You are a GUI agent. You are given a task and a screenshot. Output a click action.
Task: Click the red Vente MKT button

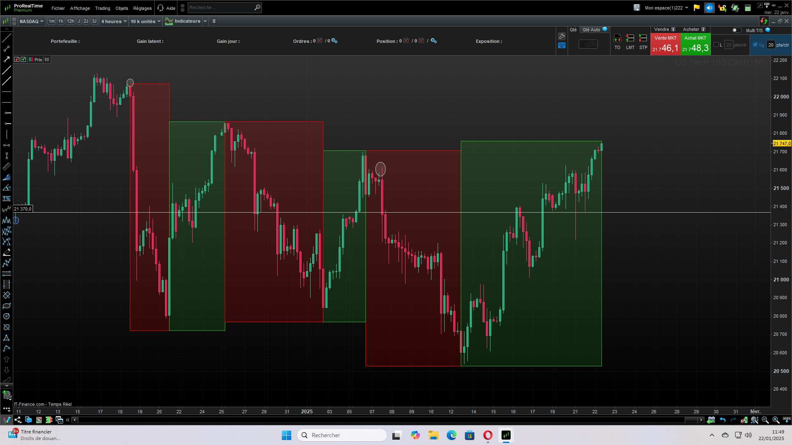click(x=665, y=44)
